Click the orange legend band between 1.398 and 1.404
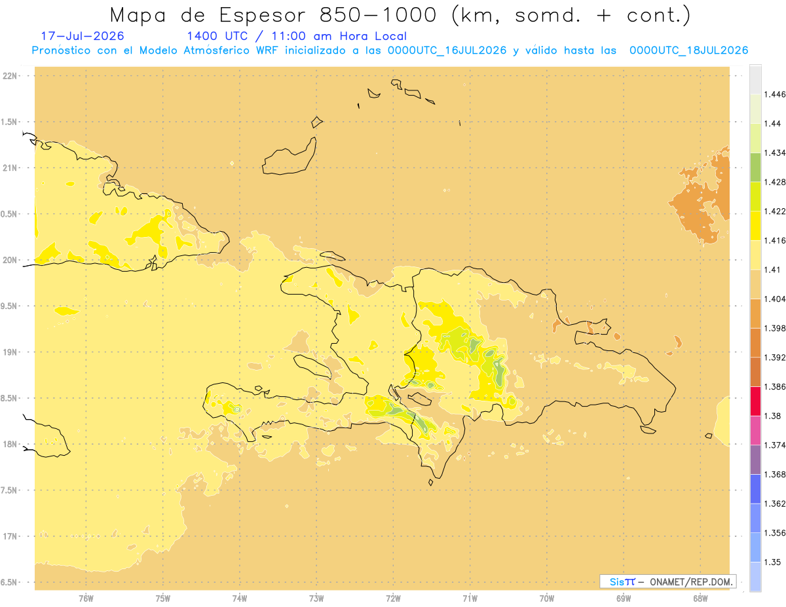Image resolution: width=786 pixels, height=607 pixels. [755, 313]
